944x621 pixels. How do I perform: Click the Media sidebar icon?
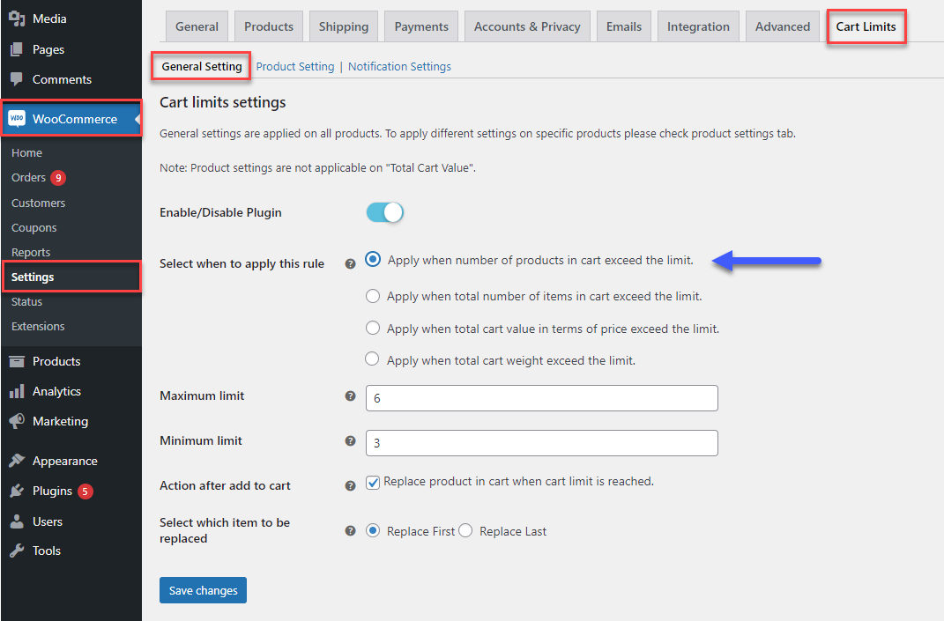[17, 18]
